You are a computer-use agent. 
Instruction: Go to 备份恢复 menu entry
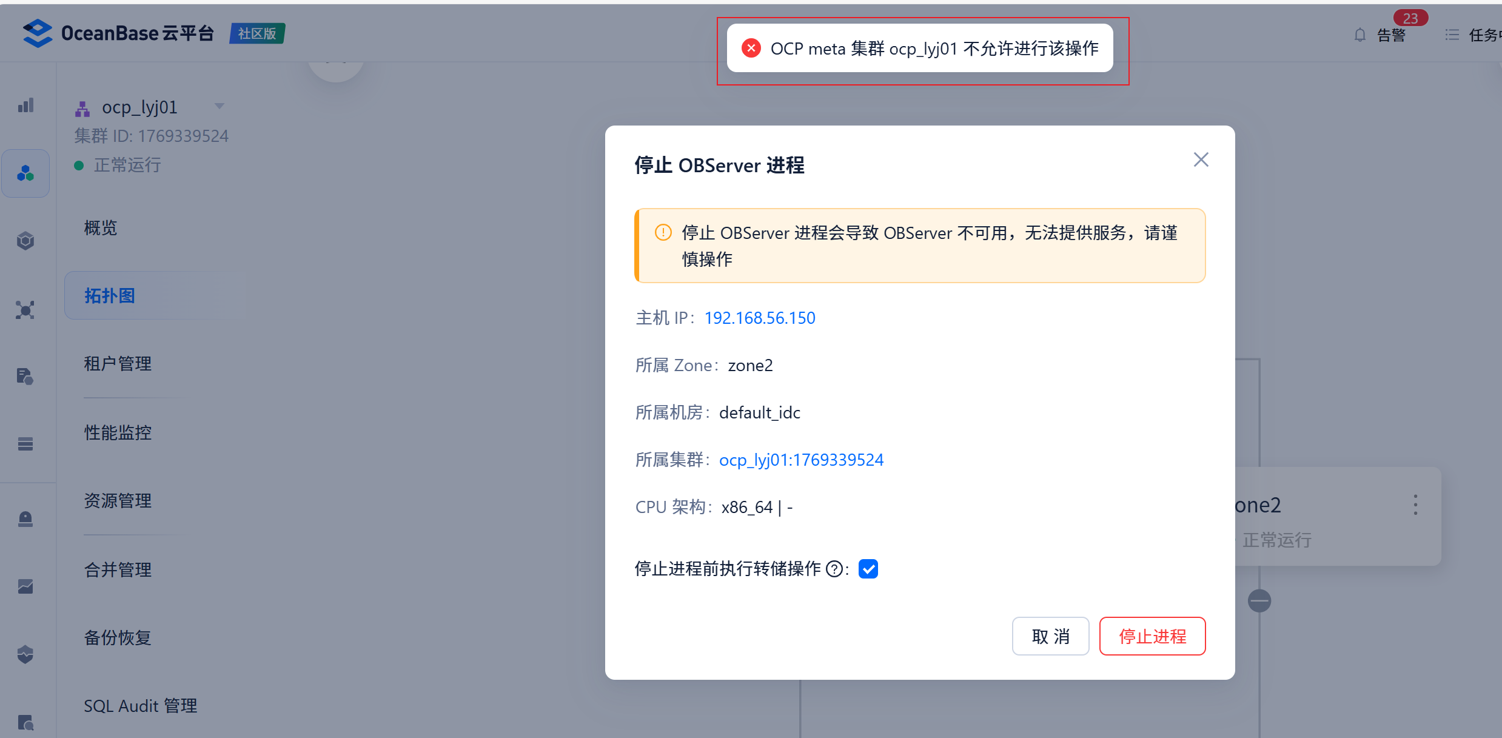[x=118, y=637]
